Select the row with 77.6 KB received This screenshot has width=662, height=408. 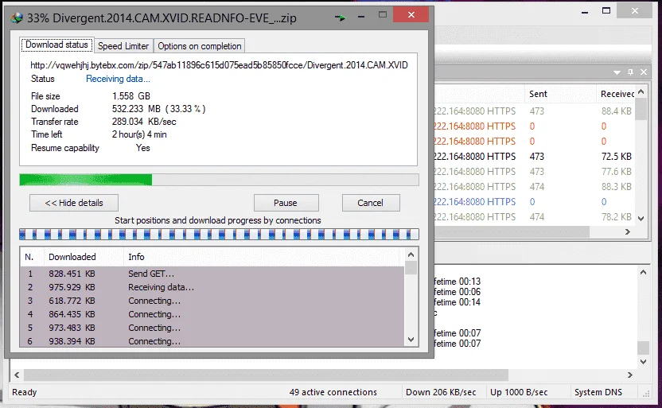point(535,172)
